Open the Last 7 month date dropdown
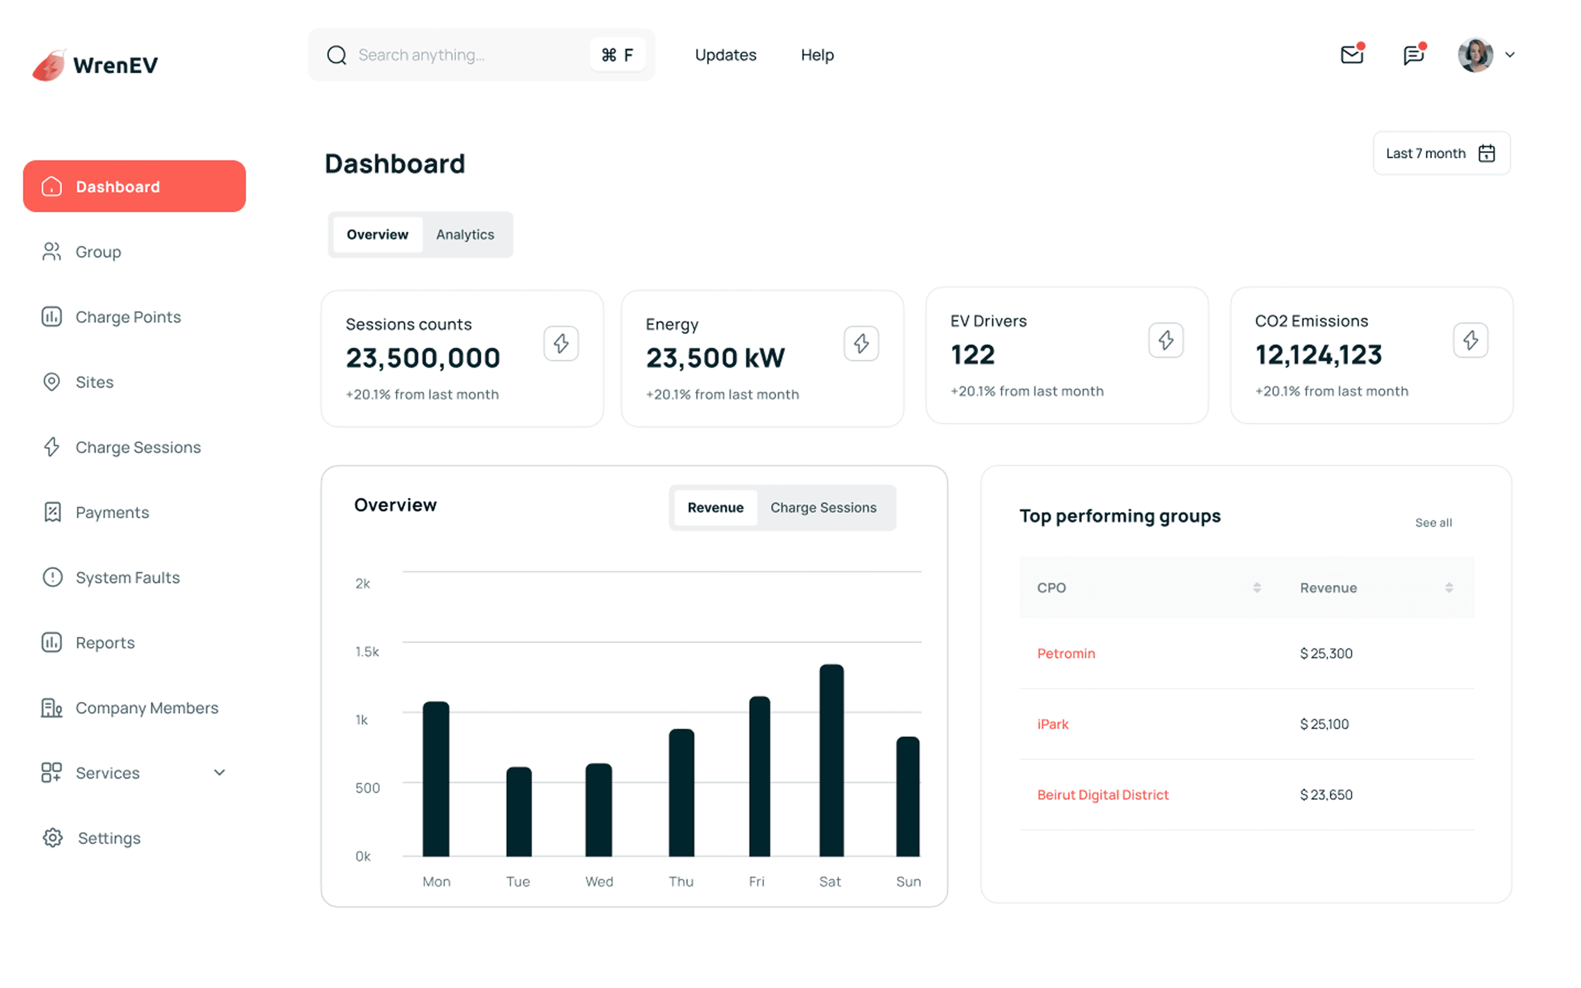 click(x=1442, y=153)
